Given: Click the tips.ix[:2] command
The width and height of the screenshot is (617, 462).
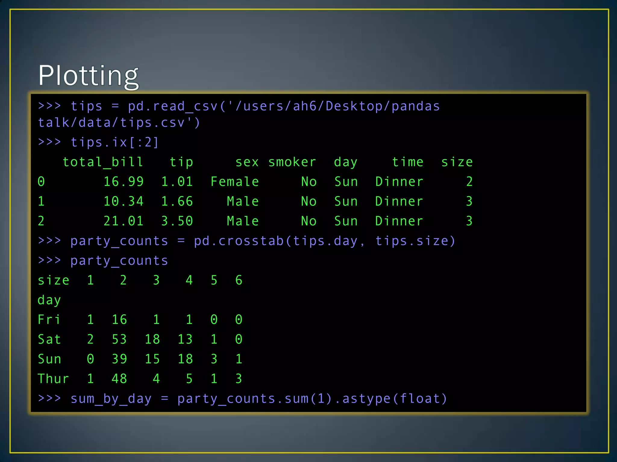Looking at the screenshot, I should [114, 142].
